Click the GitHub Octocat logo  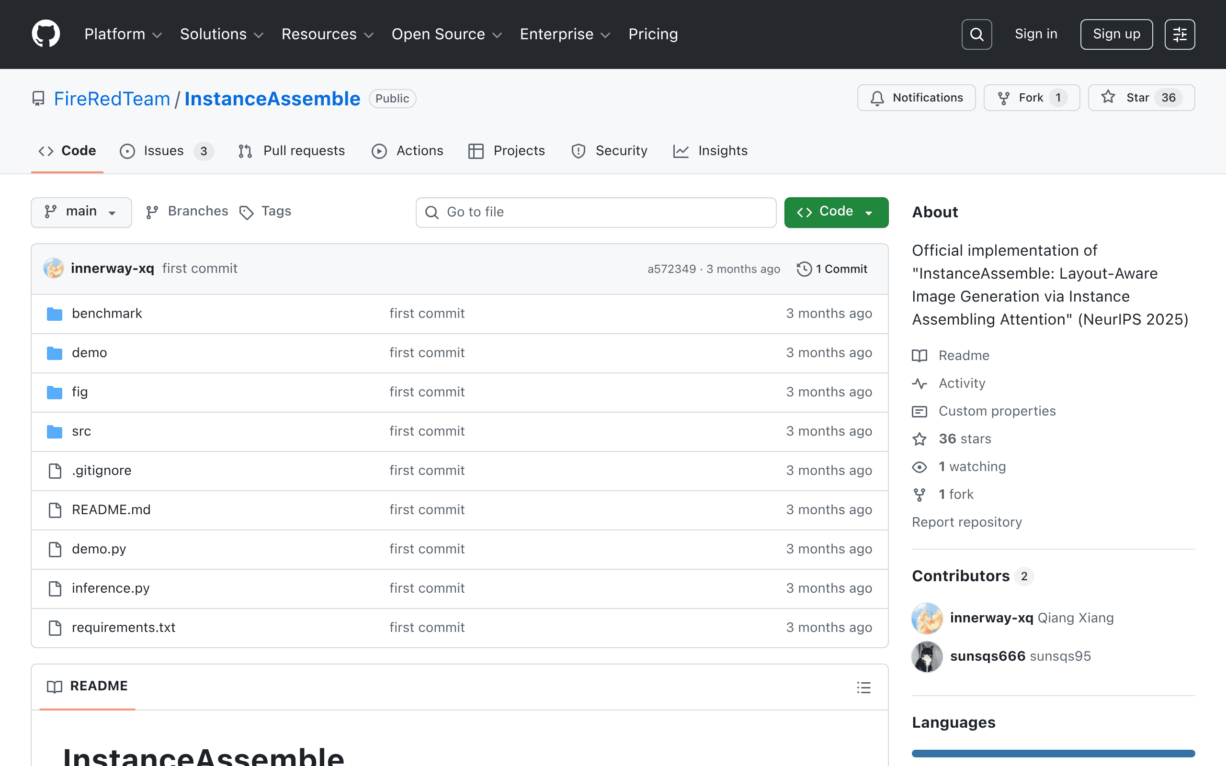tap(45, 34)
